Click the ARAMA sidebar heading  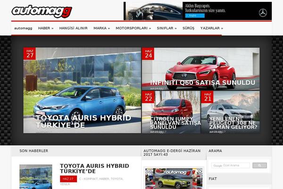point(215,151)
